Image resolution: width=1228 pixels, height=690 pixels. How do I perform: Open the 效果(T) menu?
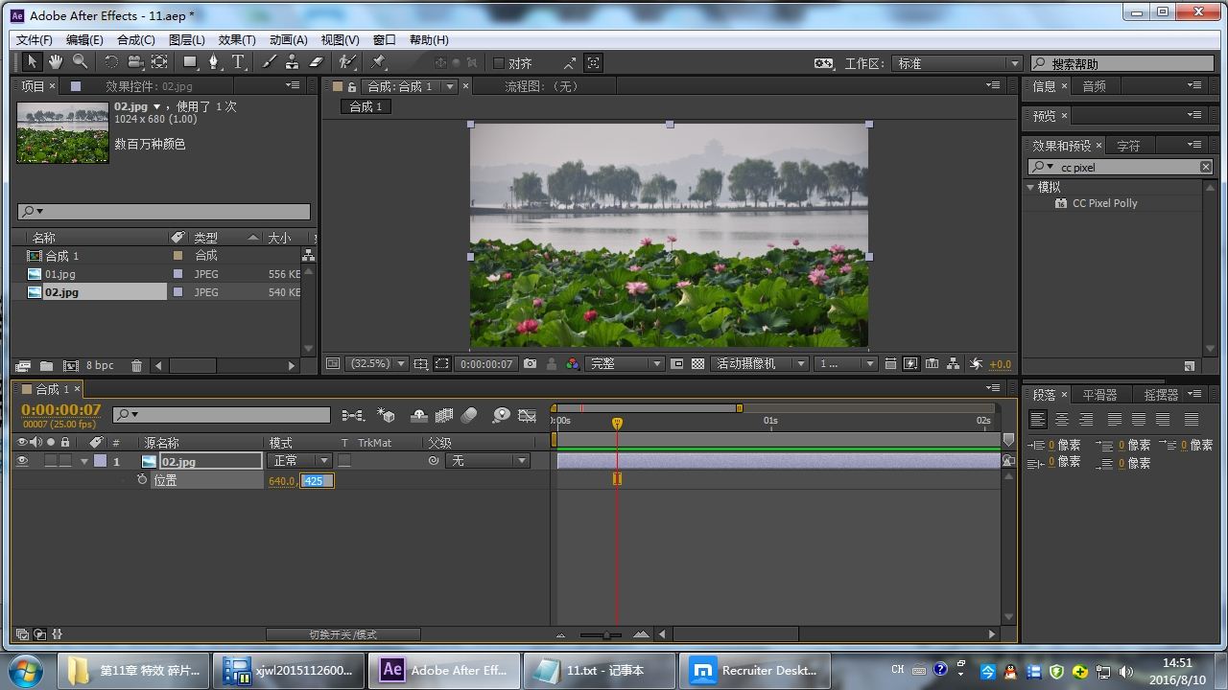tap(236, 39)
